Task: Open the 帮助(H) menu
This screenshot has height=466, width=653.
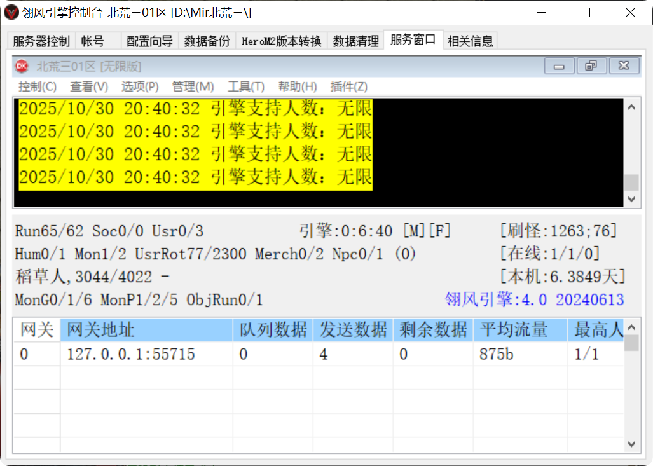Action: (296, 86)
